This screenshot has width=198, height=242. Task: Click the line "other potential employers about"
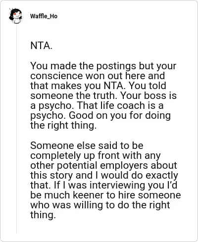(x=103, y=165)
